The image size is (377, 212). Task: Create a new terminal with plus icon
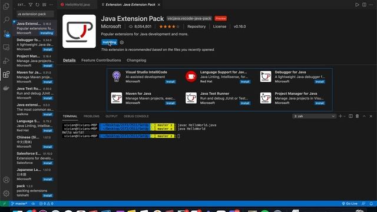pos(340,116)
